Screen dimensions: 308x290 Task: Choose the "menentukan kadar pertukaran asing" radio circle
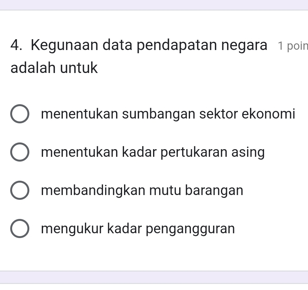point(20,152)
